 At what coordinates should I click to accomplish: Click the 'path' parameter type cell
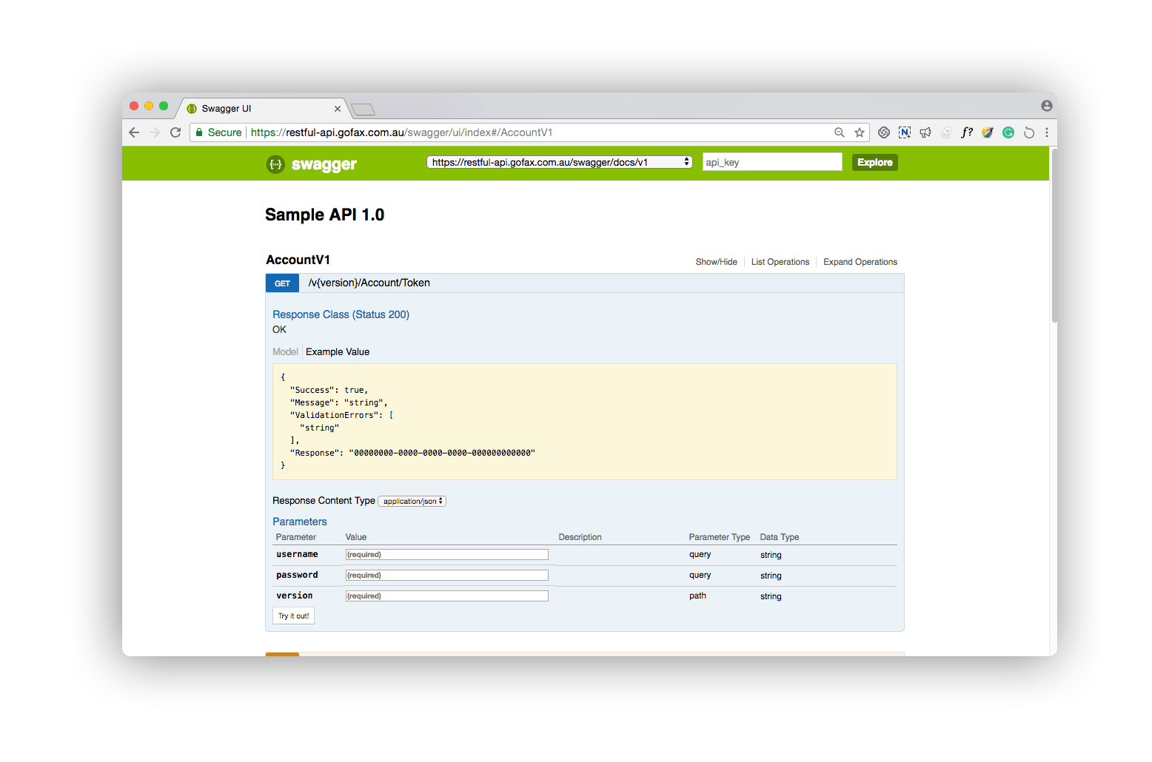[697, 596]
